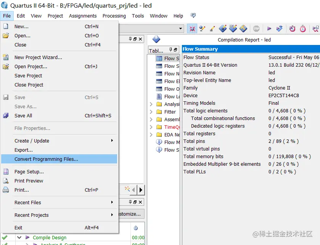The width and height of the screenshot is (320, 245).
Task: Open the Chip Planner toolbar icon
Action: [243, 29]
